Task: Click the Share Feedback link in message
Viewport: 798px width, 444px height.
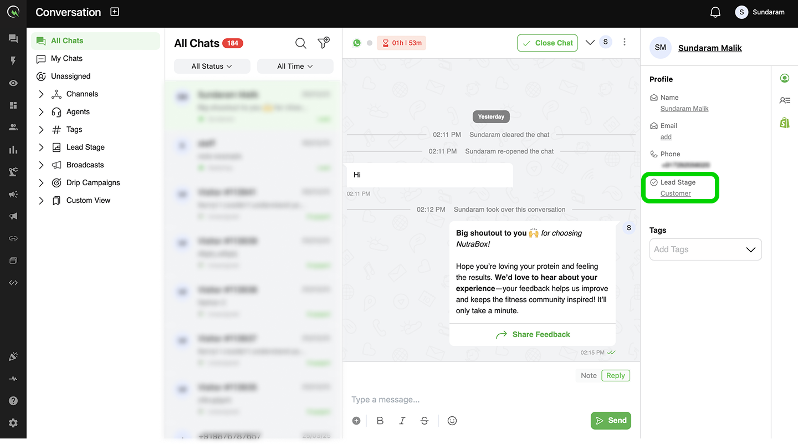Action: (x=533, y=334)
